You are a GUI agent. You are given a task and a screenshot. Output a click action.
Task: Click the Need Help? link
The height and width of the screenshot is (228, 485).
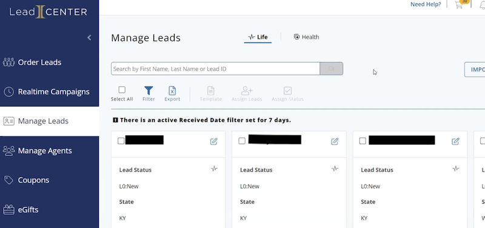(426, 4)
